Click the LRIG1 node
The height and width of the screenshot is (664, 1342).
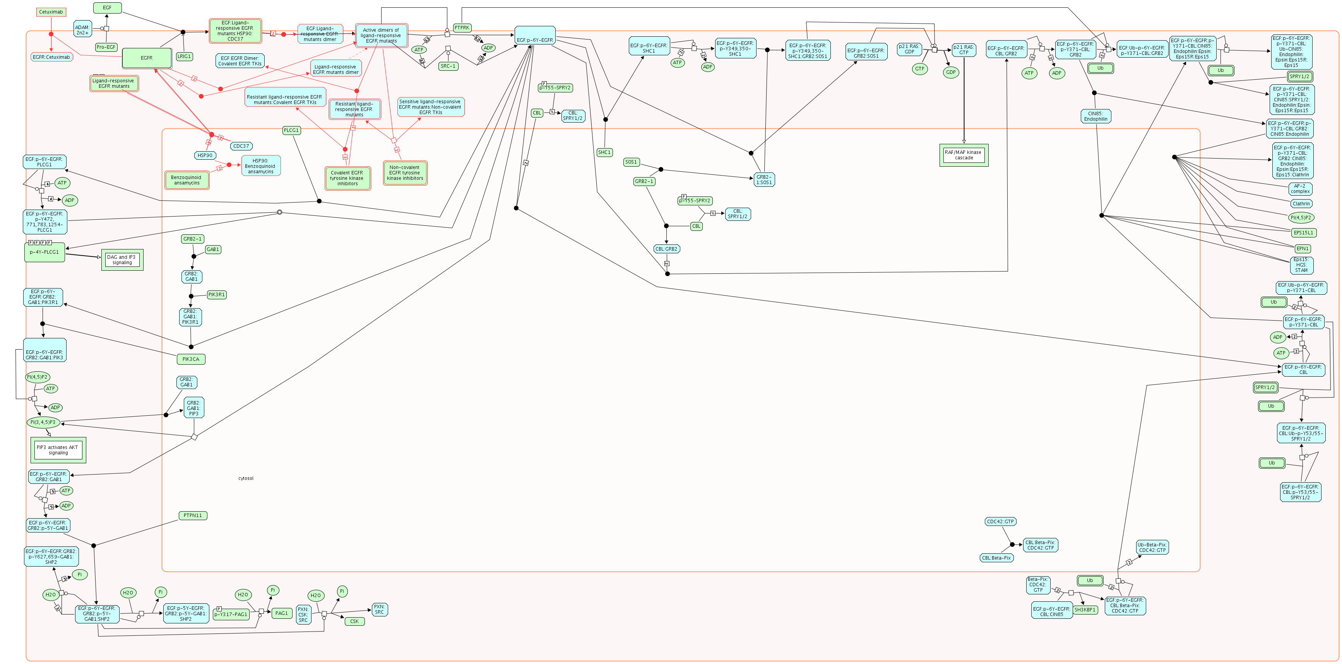pos(185,56)
